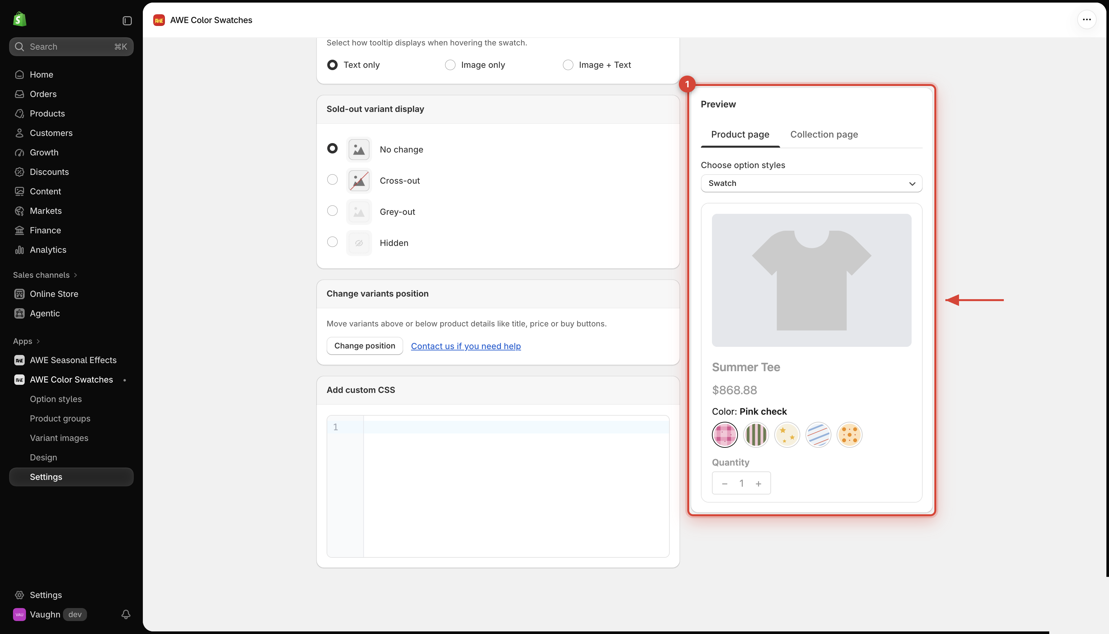1109x634 pixels.
Task: Open Markets in the sidebar
Action: pos(71,211)
